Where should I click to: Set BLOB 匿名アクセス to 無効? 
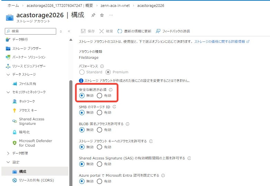click(x=82, y=130)
